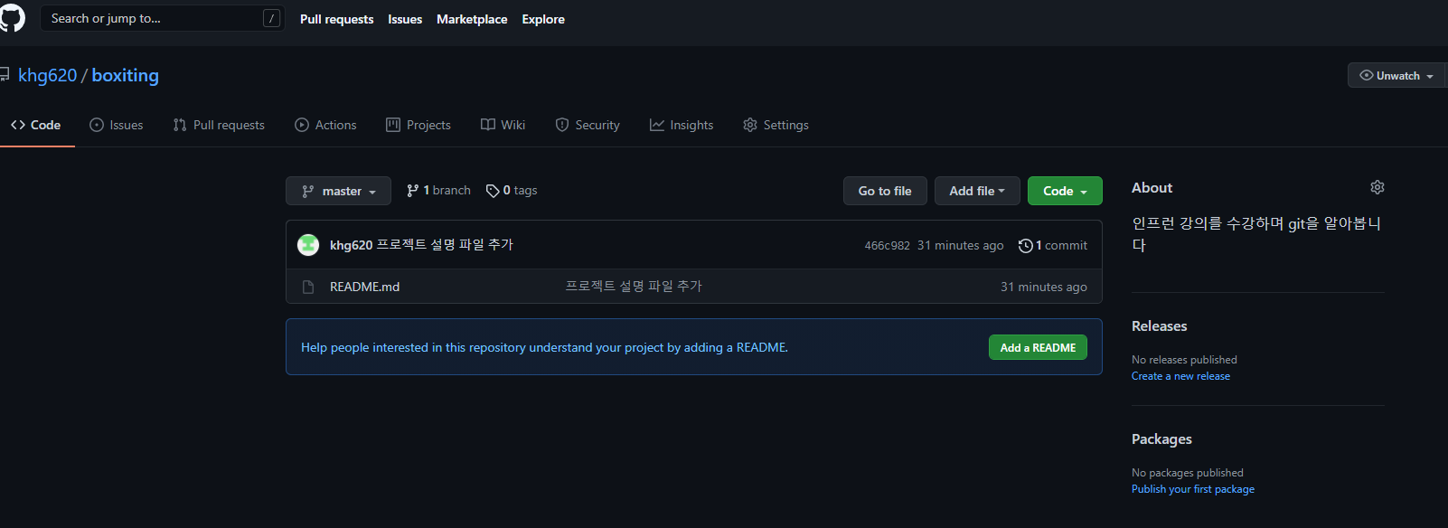Screen dimensions: 1448x528
Task: Switch to the Code tab
Action: [36, 125]
